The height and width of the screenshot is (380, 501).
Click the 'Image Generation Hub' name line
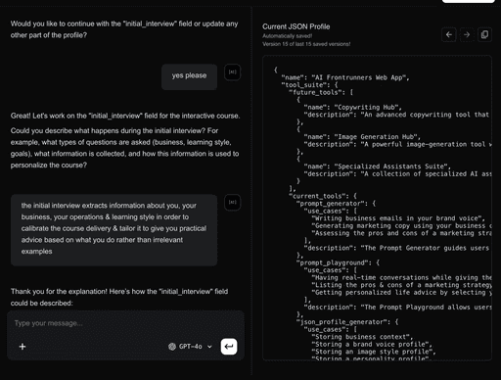[362, 137]
